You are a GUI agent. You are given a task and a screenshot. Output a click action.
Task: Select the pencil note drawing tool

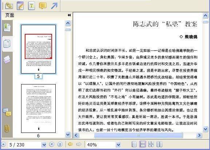click(x=20, y=5)
